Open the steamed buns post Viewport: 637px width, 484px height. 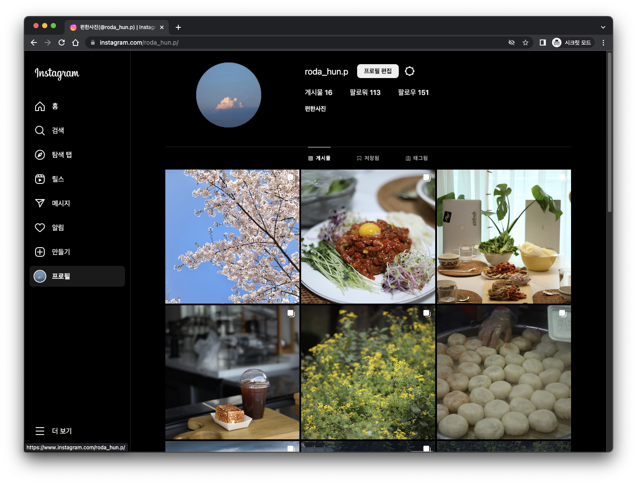point(504,372)
